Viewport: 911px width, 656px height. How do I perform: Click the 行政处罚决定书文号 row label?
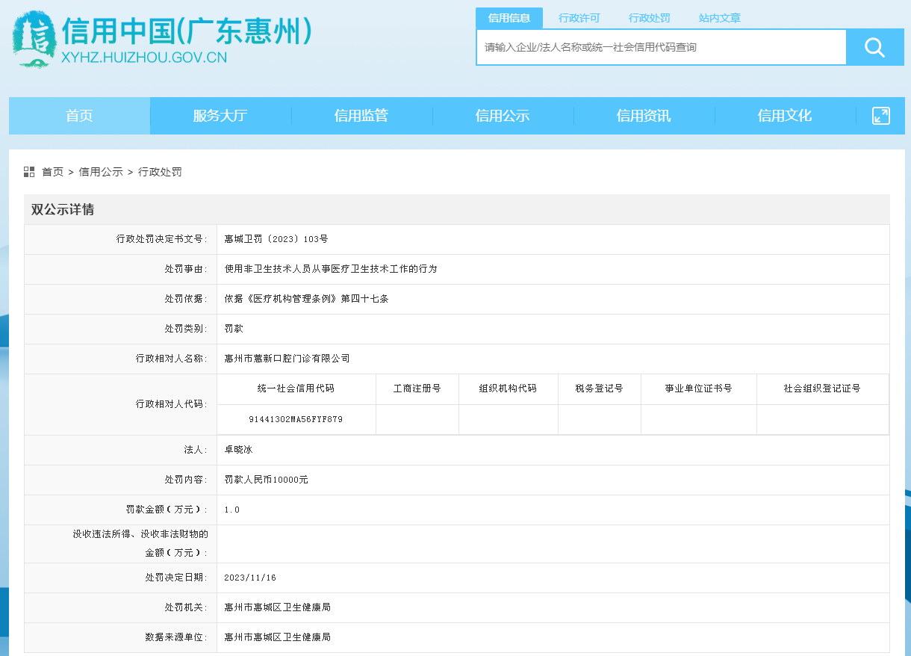point(162,239)
